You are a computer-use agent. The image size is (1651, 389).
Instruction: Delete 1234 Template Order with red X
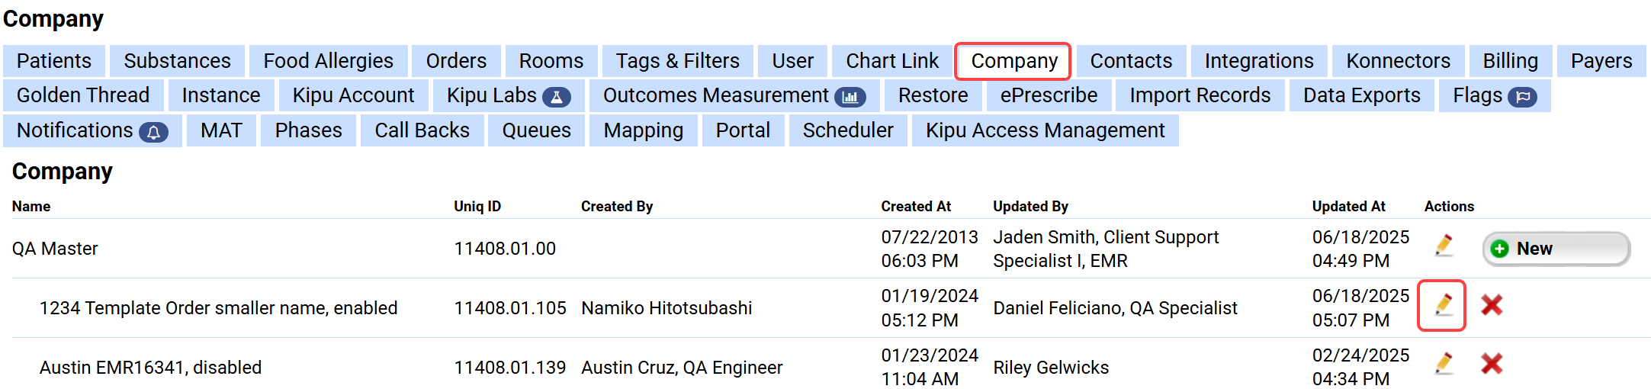click(x=1492, y=305)
